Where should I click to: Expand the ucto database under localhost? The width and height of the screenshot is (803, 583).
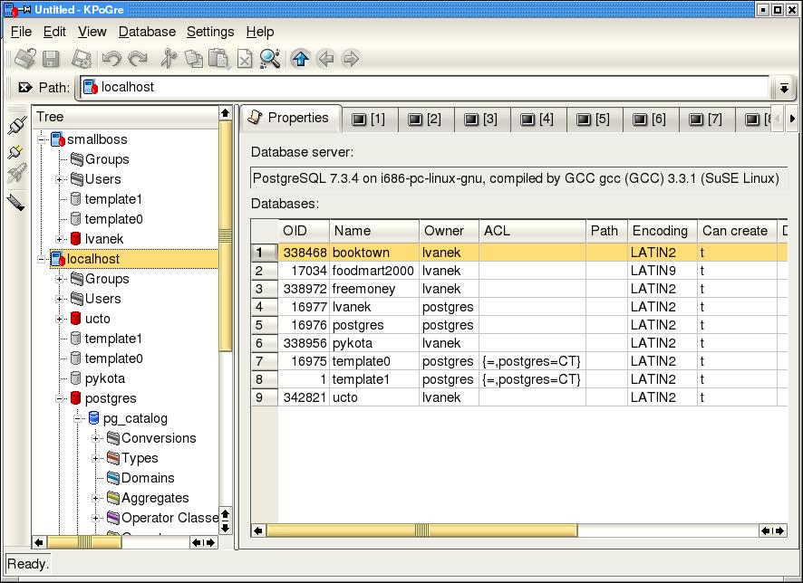click(x=60, y=319)
